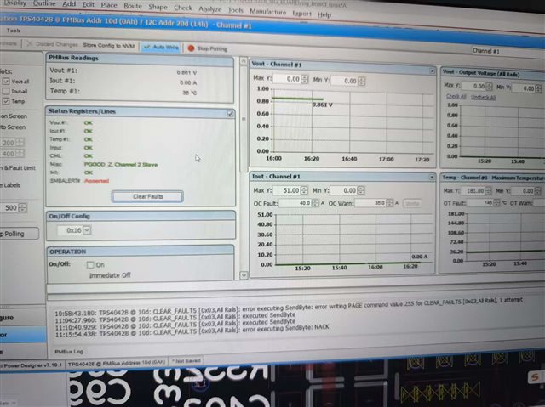Select the 10:58:43.180 log entry
Viewport: 545px width, 407px height.
point(289,307)
